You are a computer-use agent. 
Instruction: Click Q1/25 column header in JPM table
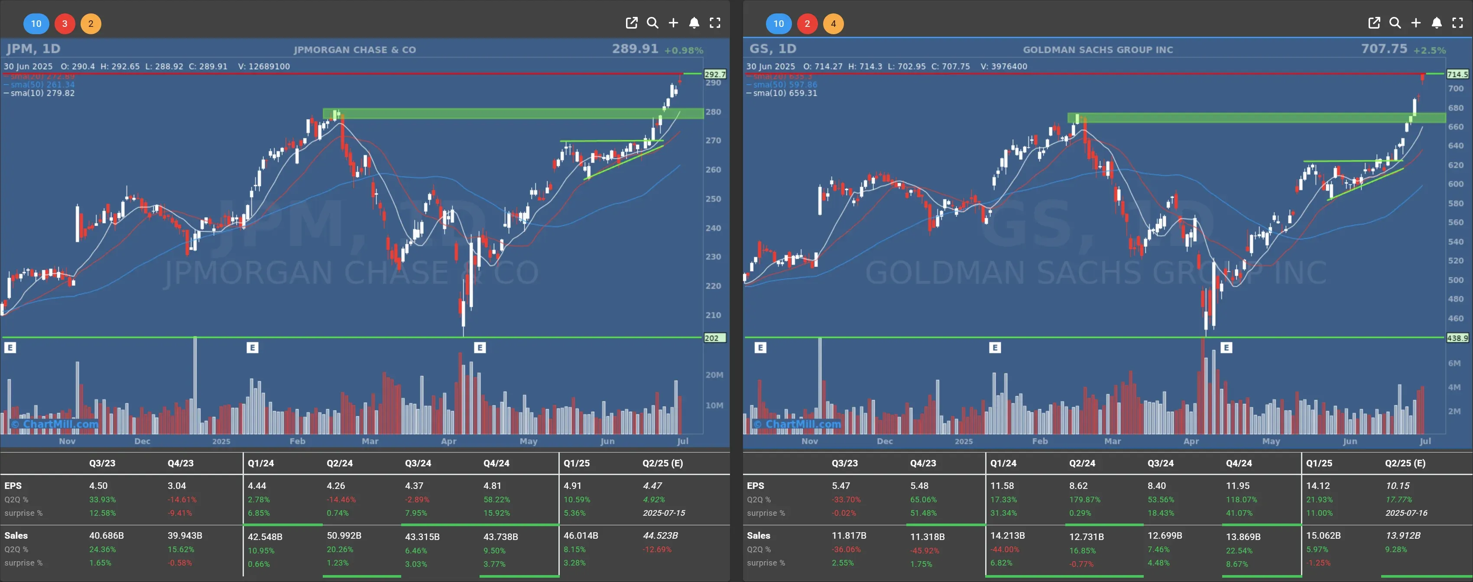point(576,463)
